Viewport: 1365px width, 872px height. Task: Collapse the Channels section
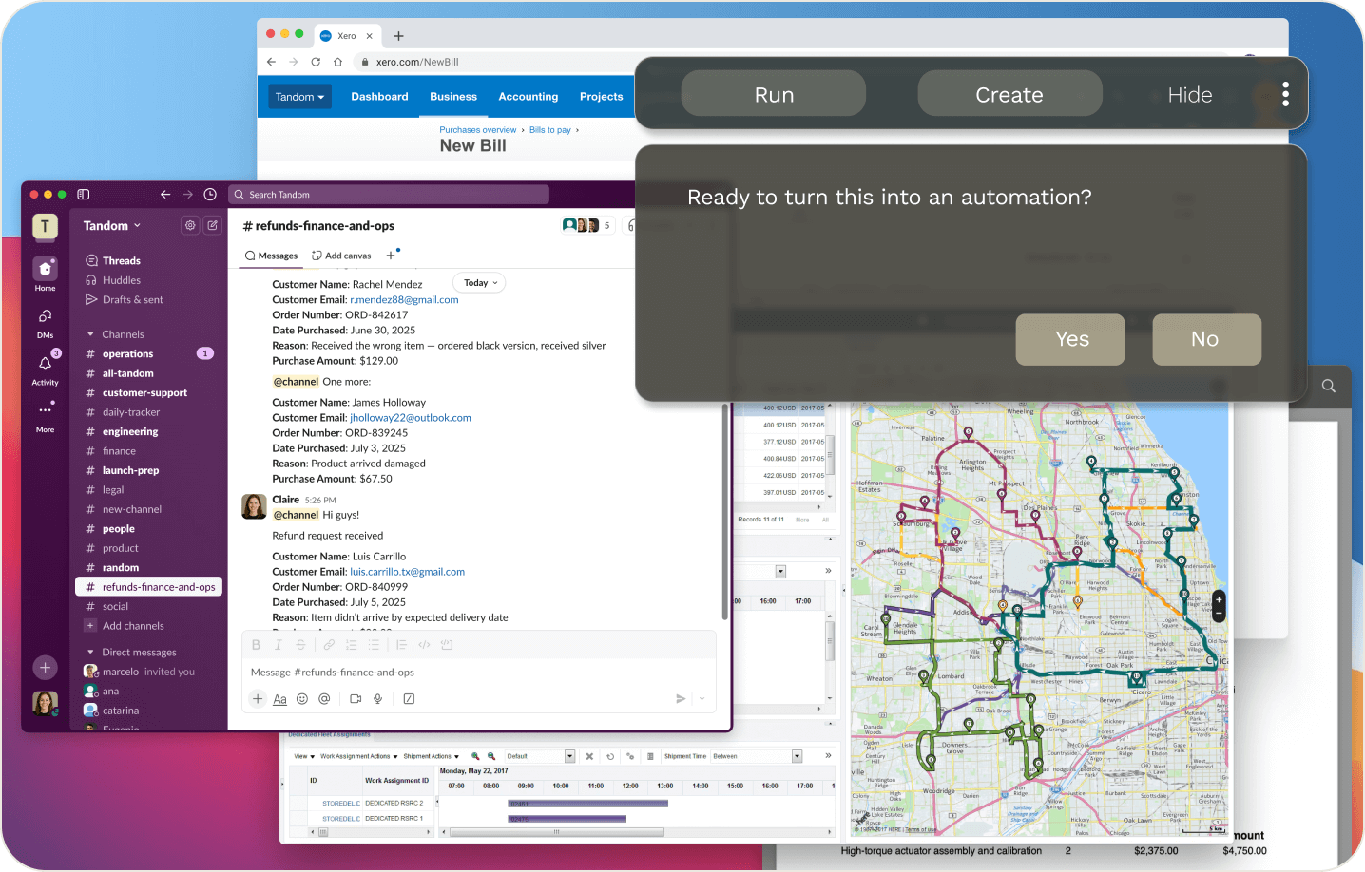pyautogui.click(x=90, y=334)
